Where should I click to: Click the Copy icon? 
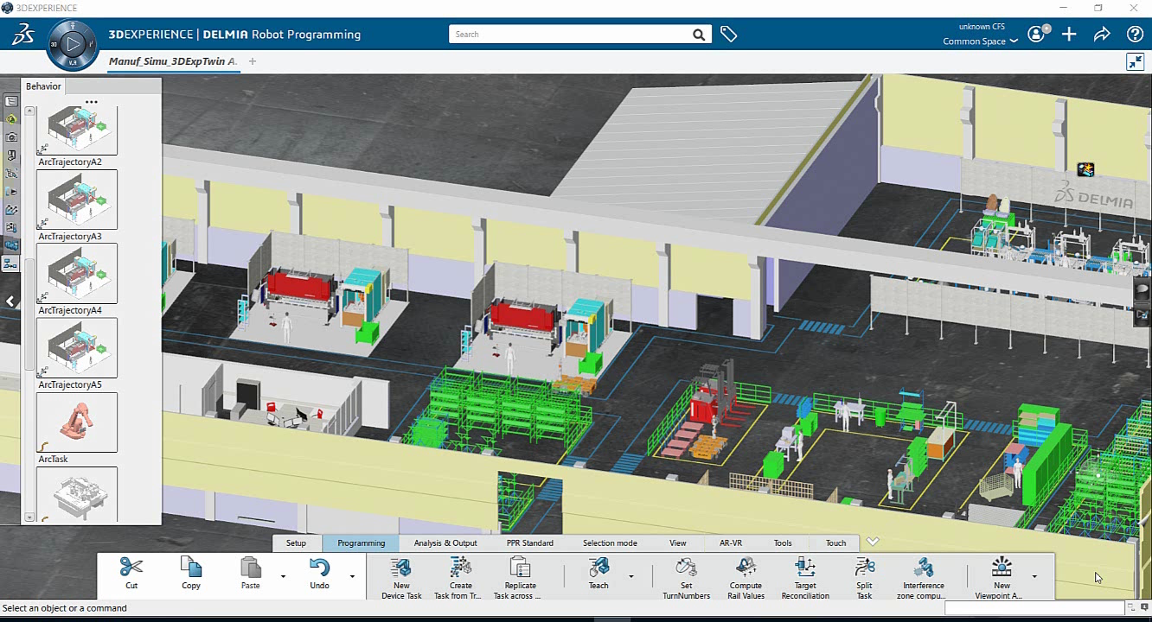pos(191,568)
